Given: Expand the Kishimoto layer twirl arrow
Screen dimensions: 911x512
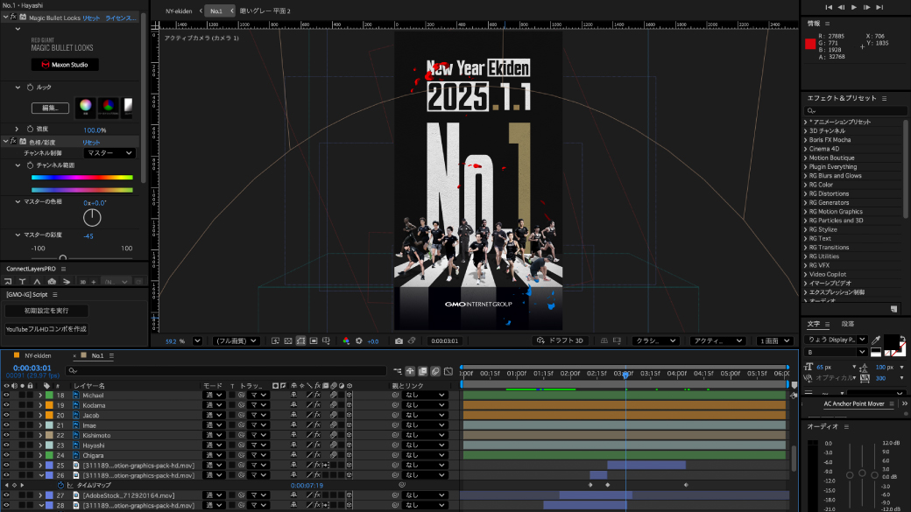Looking at the screenshot, I should [40, 435].
